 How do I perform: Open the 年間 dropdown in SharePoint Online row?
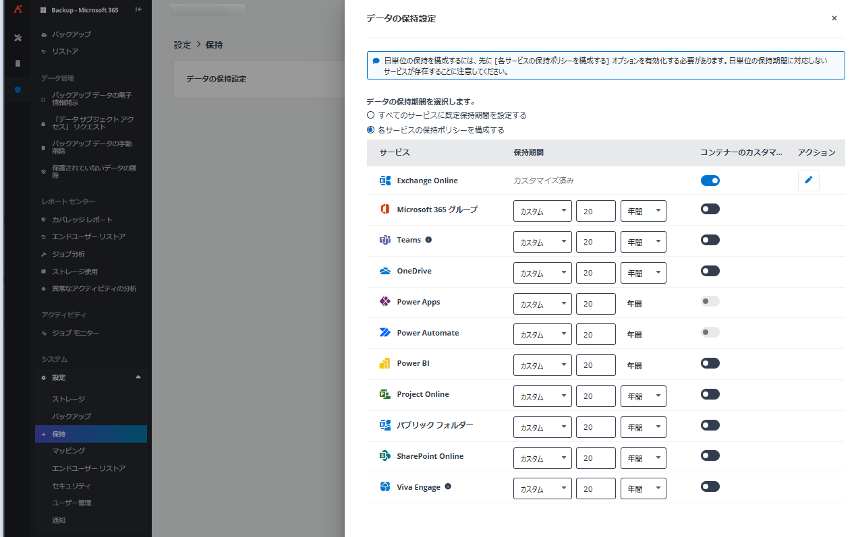coord(644,458)
